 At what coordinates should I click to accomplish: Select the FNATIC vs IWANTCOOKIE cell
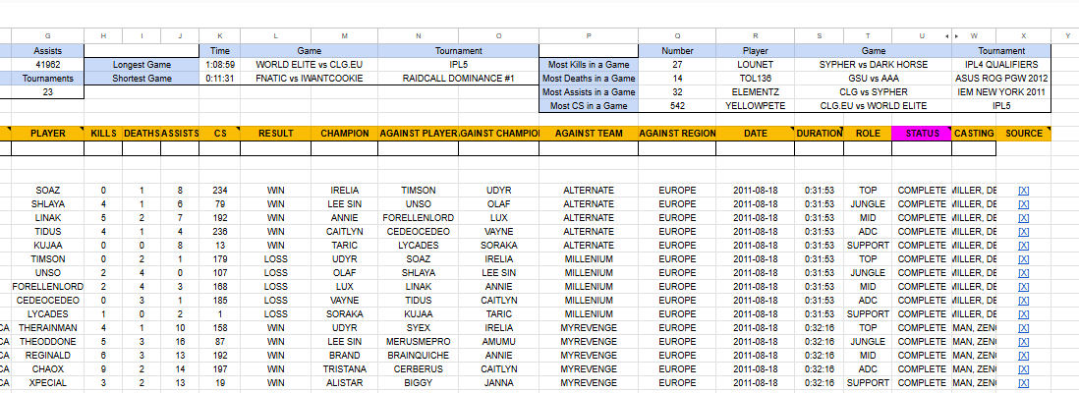[x=309, y=79]
